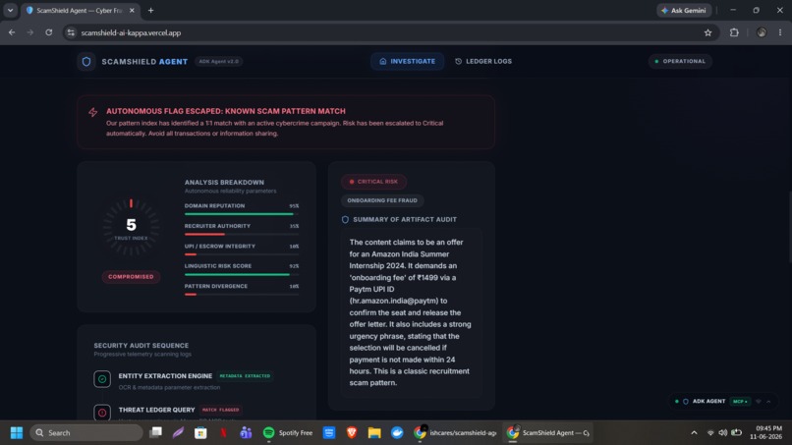Click the Security Audit Sequence heading
792x445 pixels.
tap(141, 346)
